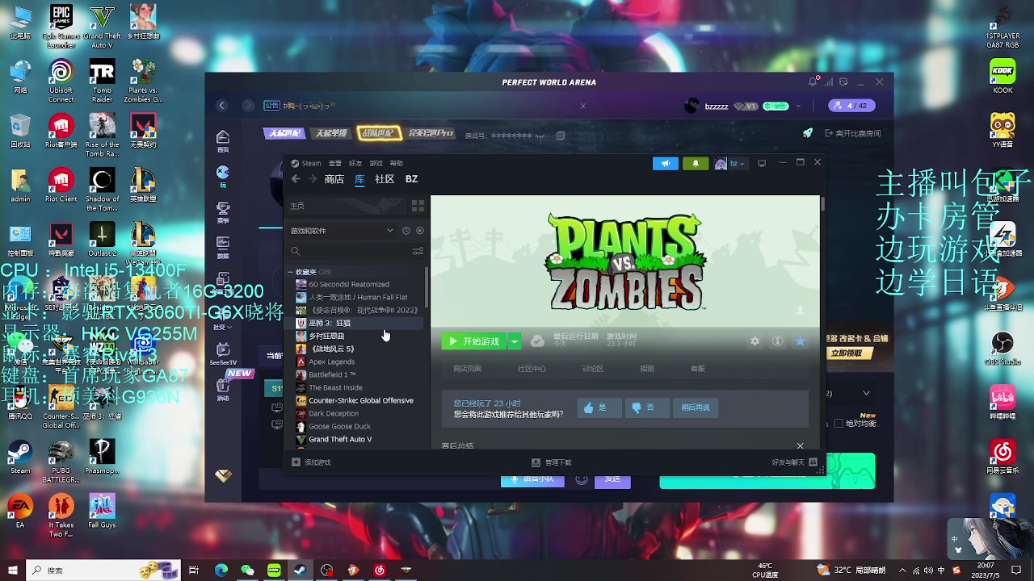Toggle Steam Big Picture mode monitor icon
This screenshot has width=1034, height=581.
point(762,163)
